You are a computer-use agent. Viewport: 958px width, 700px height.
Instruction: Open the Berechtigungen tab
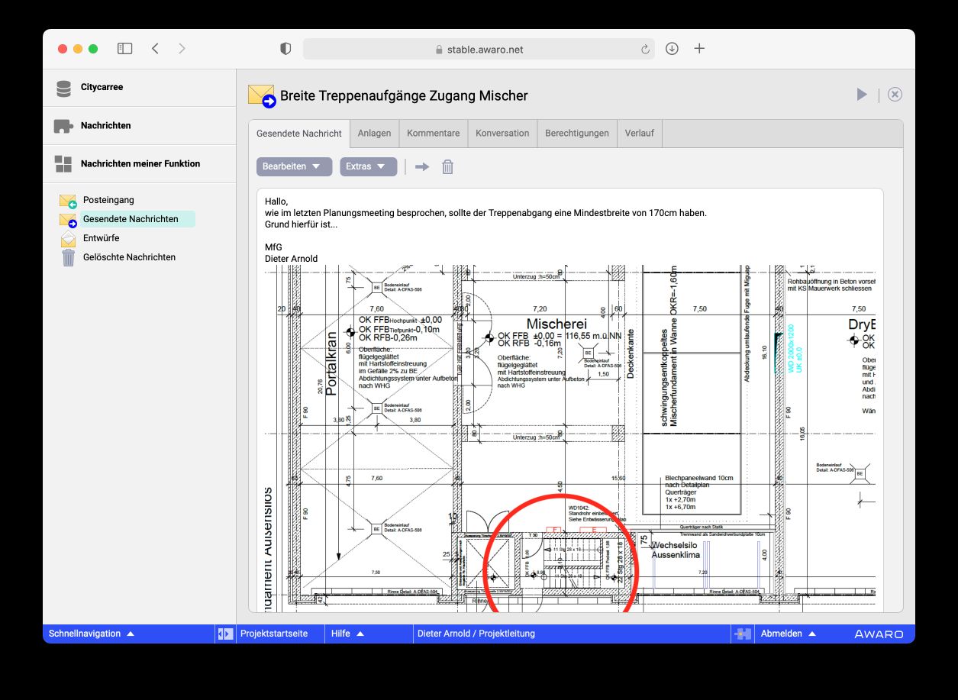pos(577,133)
